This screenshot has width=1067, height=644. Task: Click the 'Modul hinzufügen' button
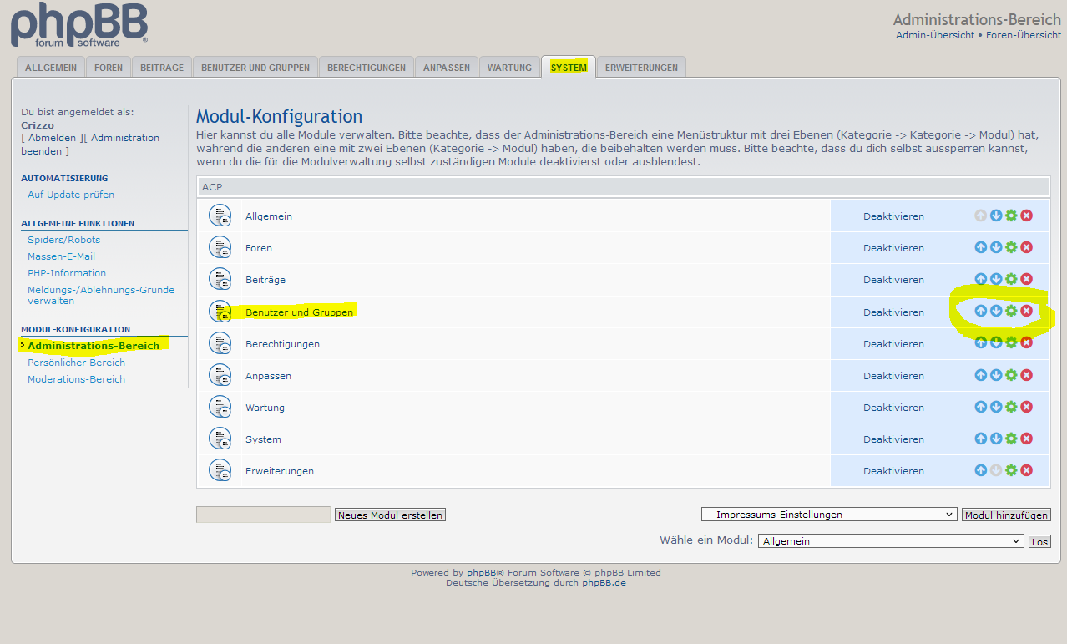tap(1006, 515)
